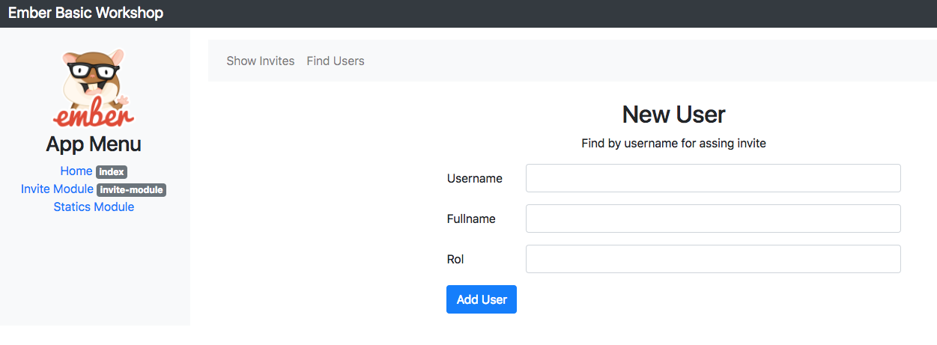Click the gray index badge
Screen dimensions: 937x345
click(112, 172)
